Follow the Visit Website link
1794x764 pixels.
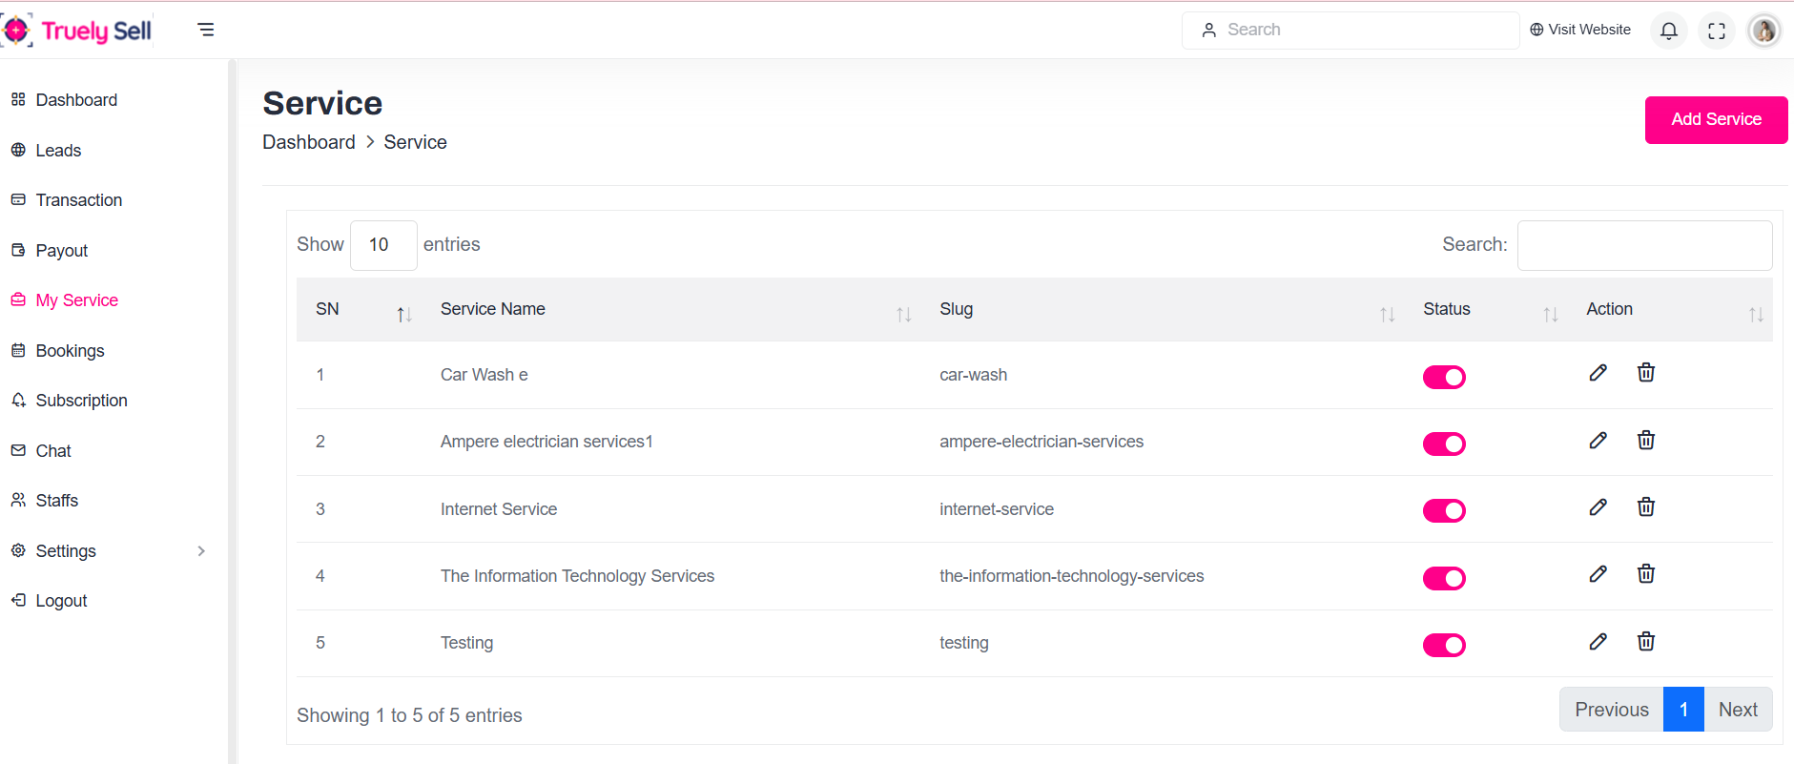1580,30
